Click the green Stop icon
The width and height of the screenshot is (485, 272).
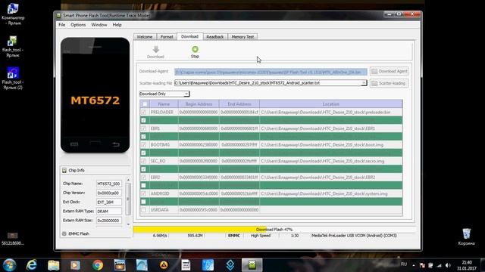coord(195,49)
